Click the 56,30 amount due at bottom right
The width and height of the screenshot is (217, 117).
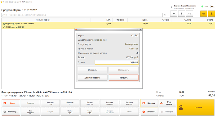click(x=212, y=95)
